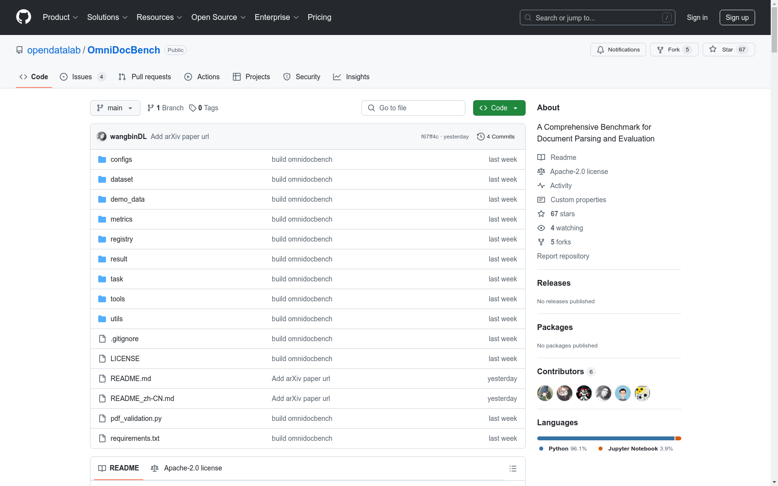Screen dimensions: 778x486
Task: View the 1 Branch list
Action: coord(165,108)
